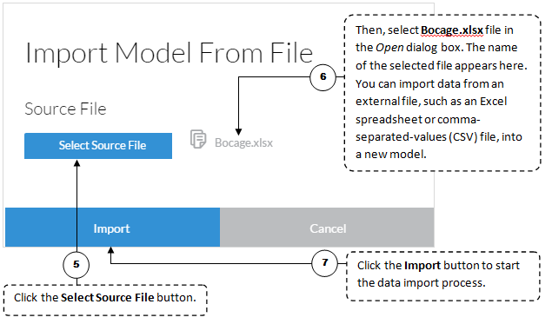Click the Select Source File button
552x324 pixels.
98,146
